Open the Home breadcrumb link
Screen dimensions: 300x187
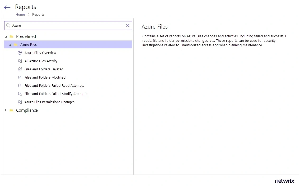(20, 14)
